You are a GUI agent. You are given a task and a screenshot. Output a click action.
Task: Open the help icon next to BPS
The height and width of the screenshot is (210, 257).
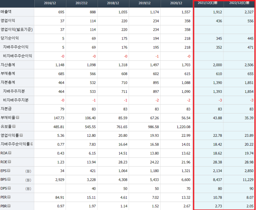[x=9, y=179]
